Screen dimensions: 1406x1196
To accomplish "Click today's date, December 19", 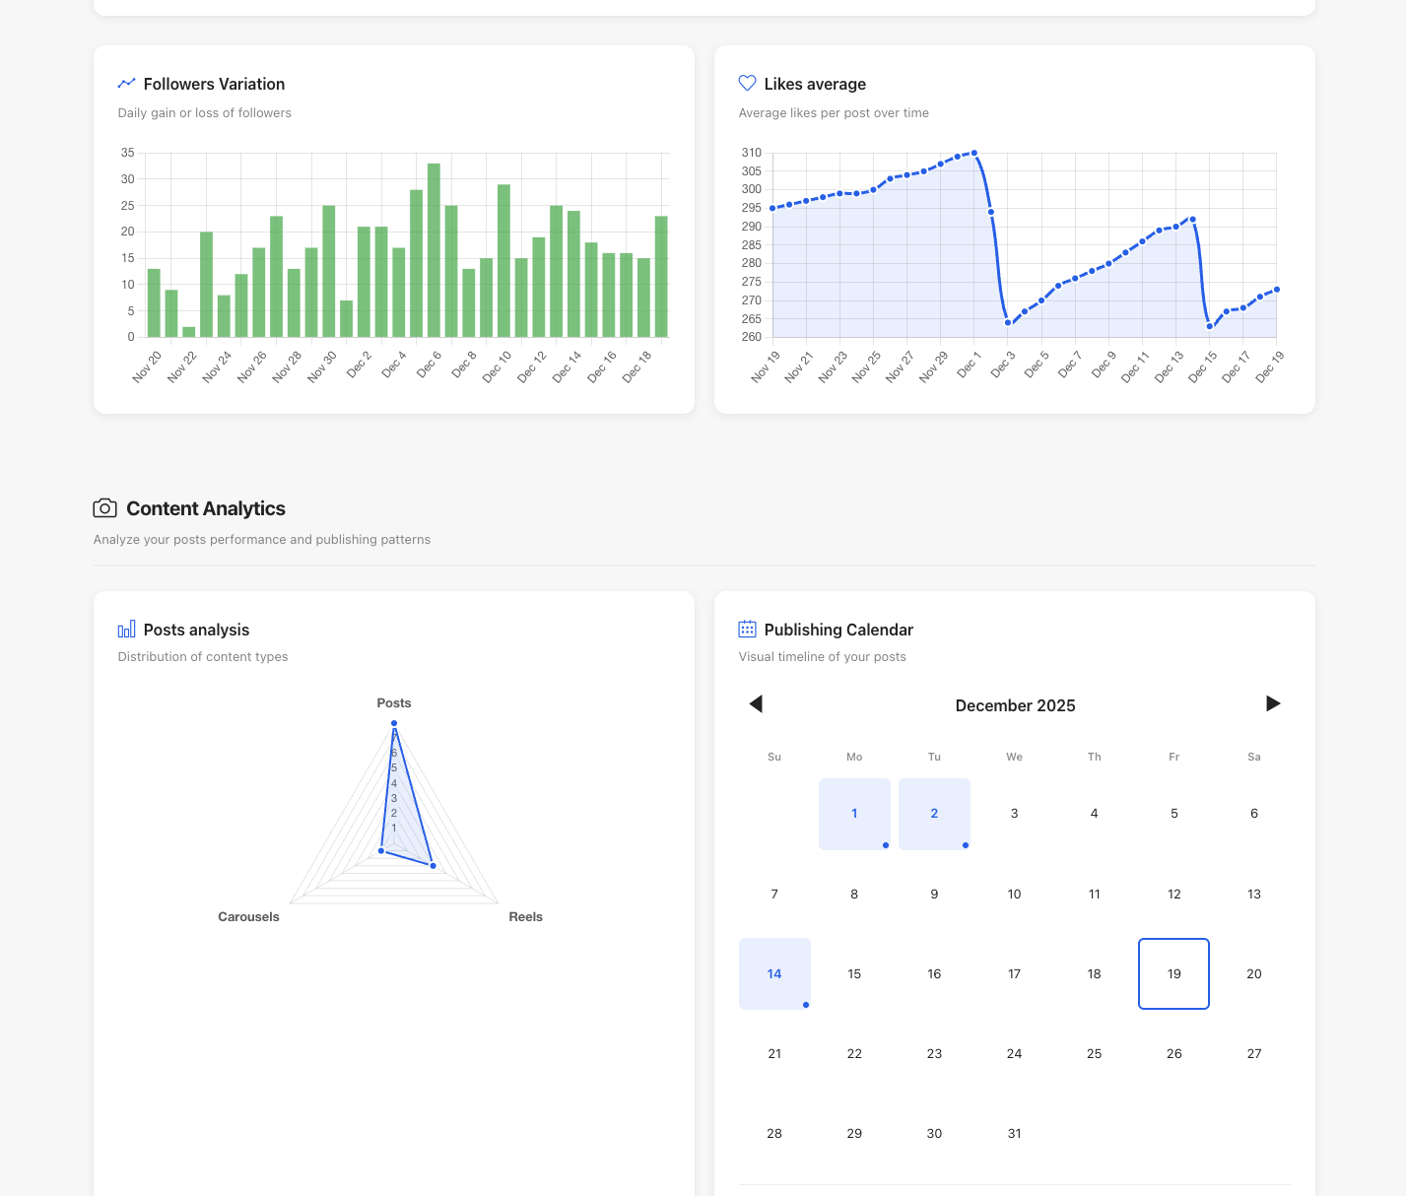I will click(x=1173, y=973).
